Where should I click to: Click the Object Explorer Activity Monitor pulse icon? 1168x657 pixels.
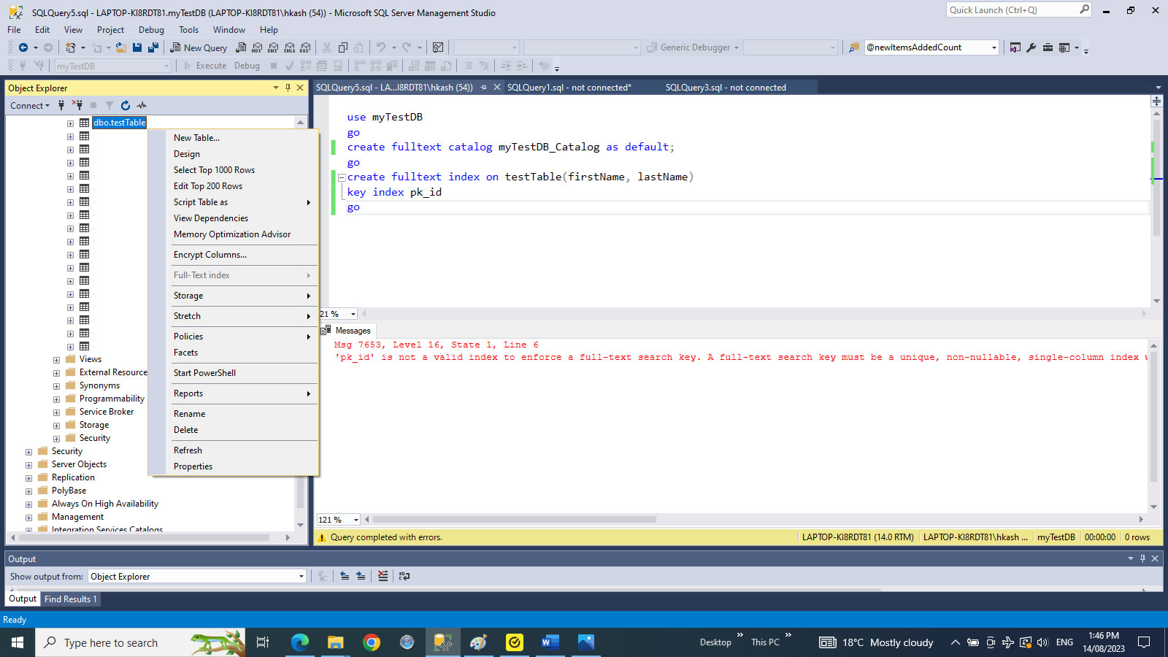coord(142,105)
